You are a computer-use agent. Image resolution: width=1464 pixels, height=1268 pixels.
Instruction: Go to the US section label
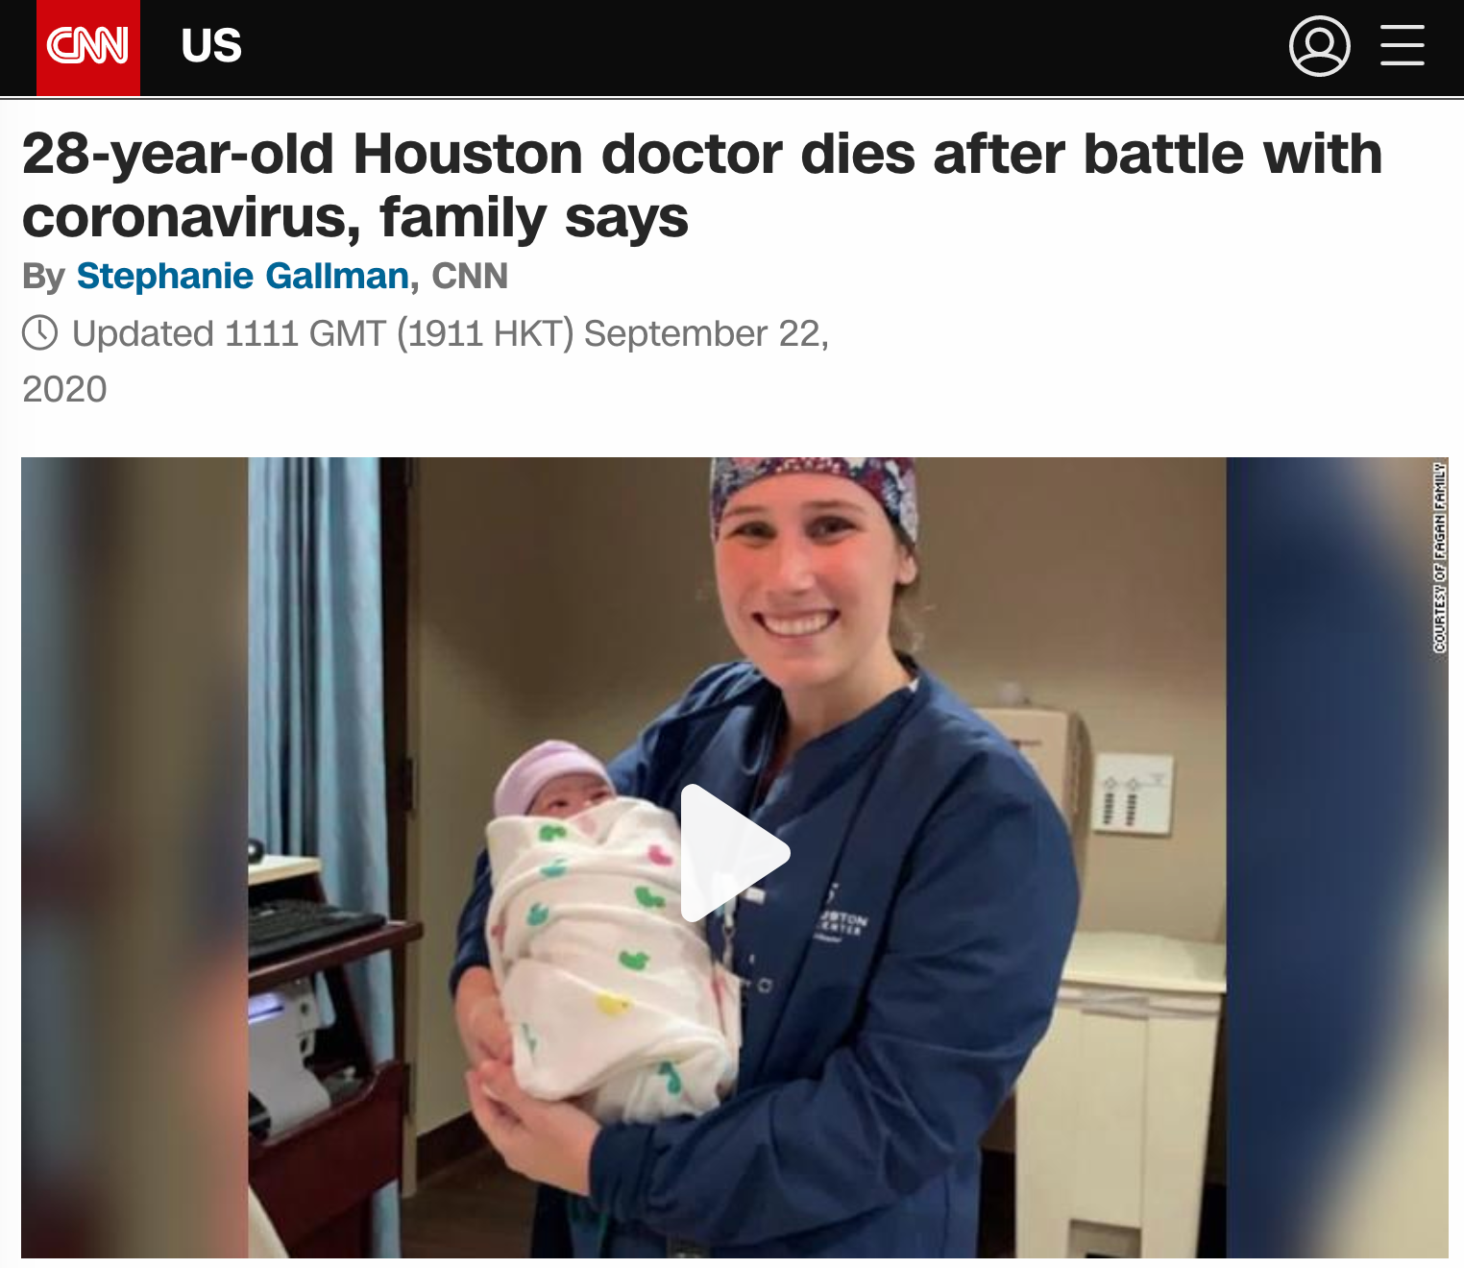[x=211, y=46]
